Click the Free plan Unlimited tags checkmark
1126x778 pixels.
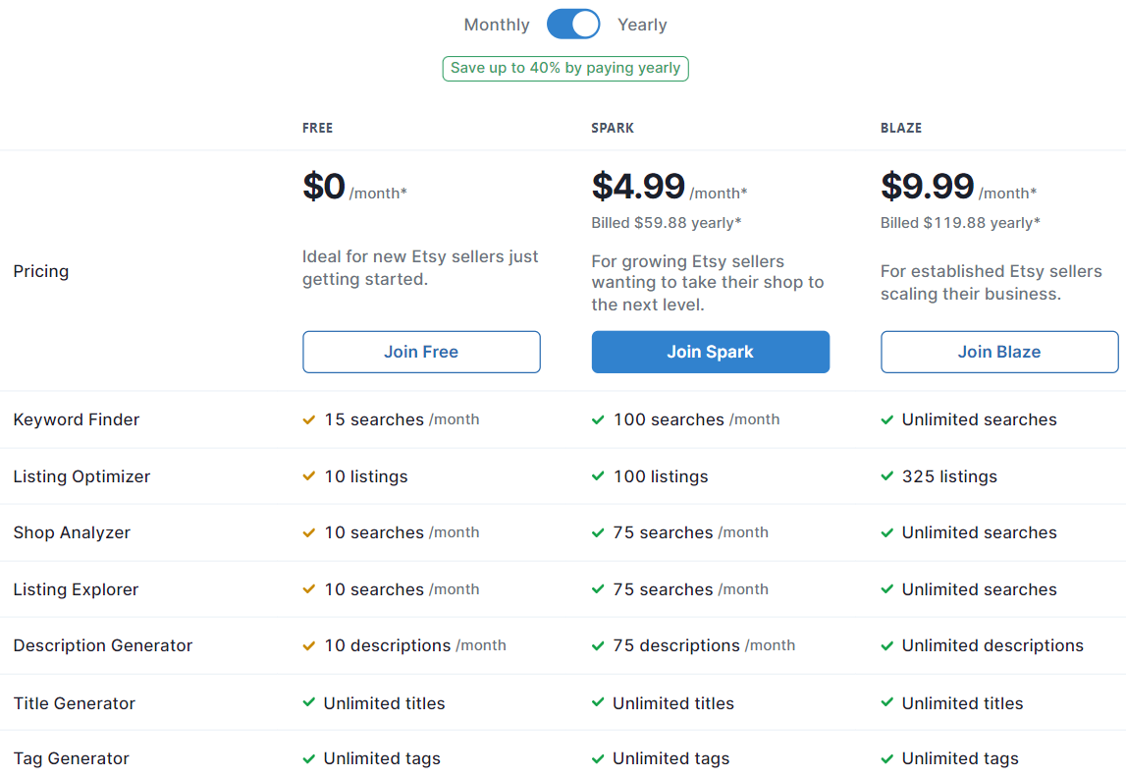(x=309, y=758)
